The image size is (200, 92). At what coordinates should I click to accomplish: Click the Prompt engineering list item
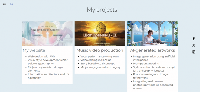point(146,64)
